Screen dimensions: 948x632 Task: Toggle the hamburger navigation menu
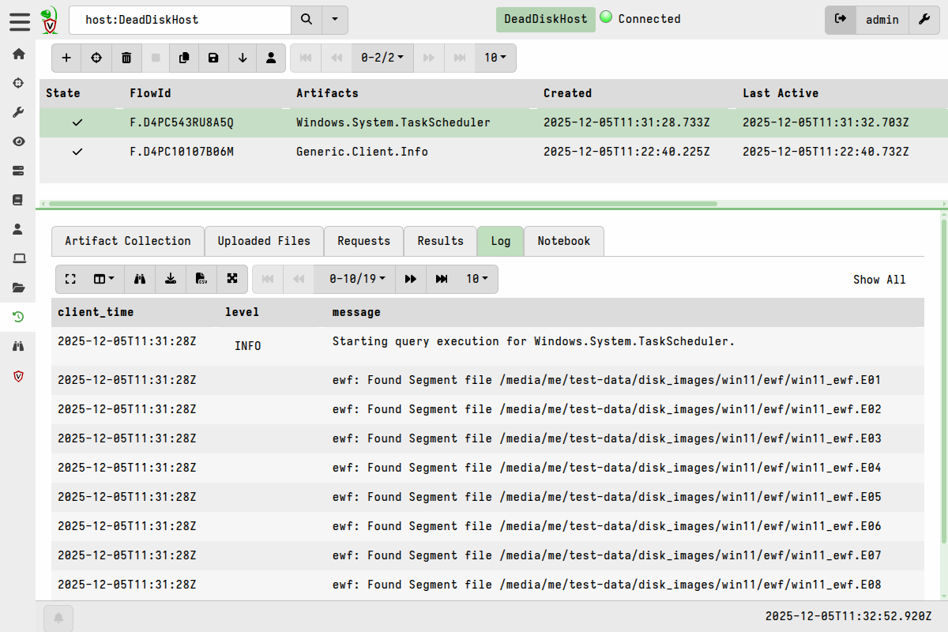point(20,21)
